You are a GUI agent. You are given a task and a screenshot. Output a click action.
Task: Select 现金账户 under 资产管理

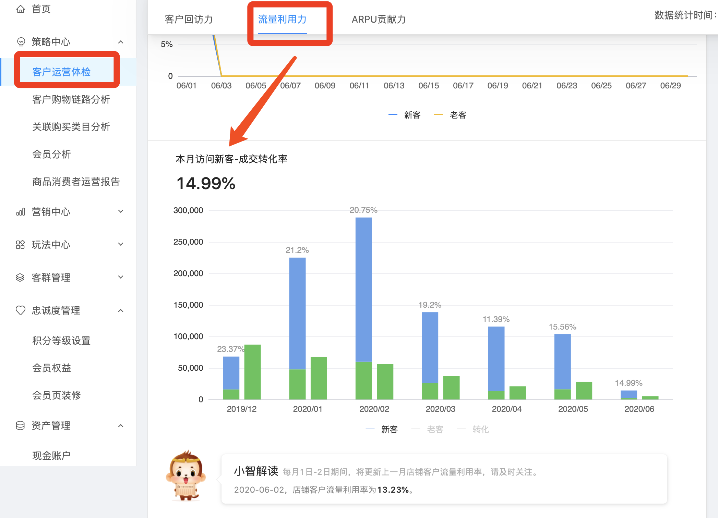click(51, 455)
